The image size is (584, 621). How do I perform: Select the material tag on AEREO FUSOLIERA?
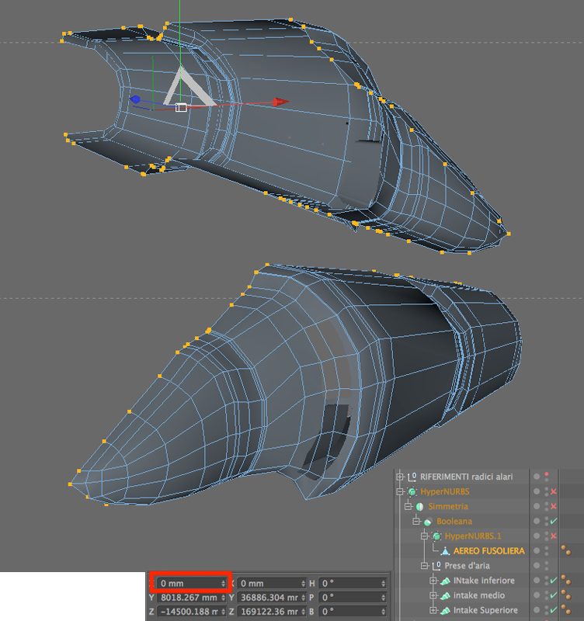(566, 550)
